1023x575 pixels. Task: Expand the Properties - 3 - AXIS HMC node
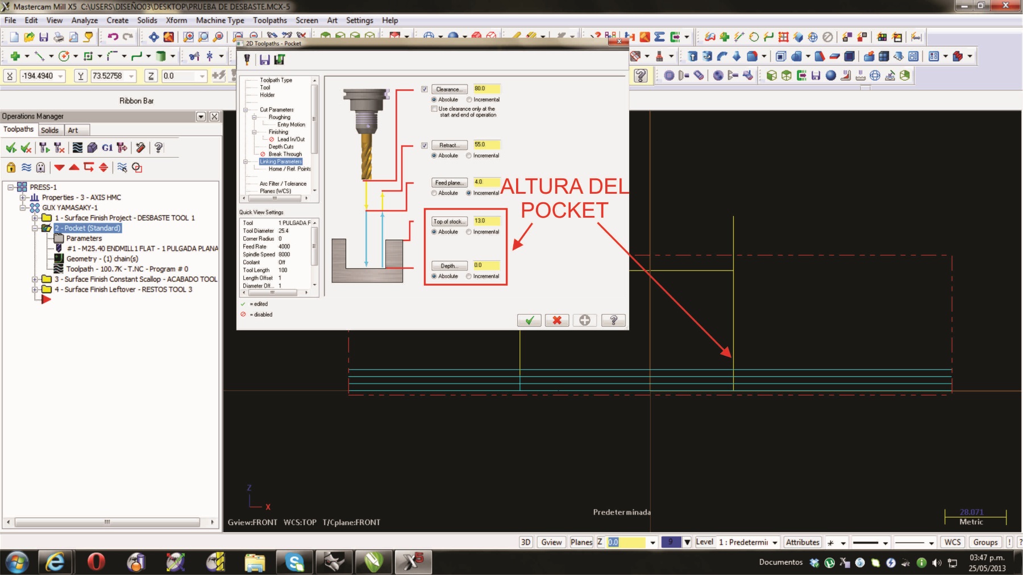click(x=23, y=198)
